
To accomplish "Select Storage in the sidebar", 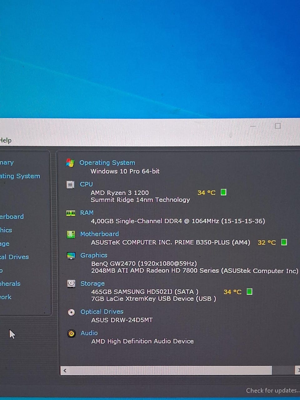I will (x=5, y=244).
